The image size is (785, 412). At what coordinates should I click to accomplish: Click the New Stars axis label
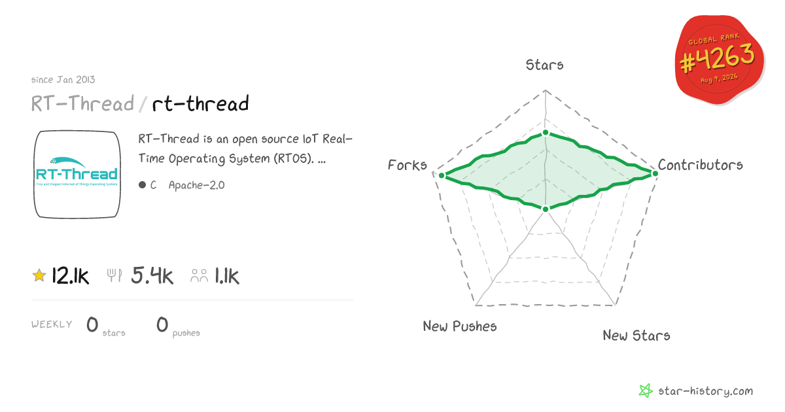pos(637,335)
